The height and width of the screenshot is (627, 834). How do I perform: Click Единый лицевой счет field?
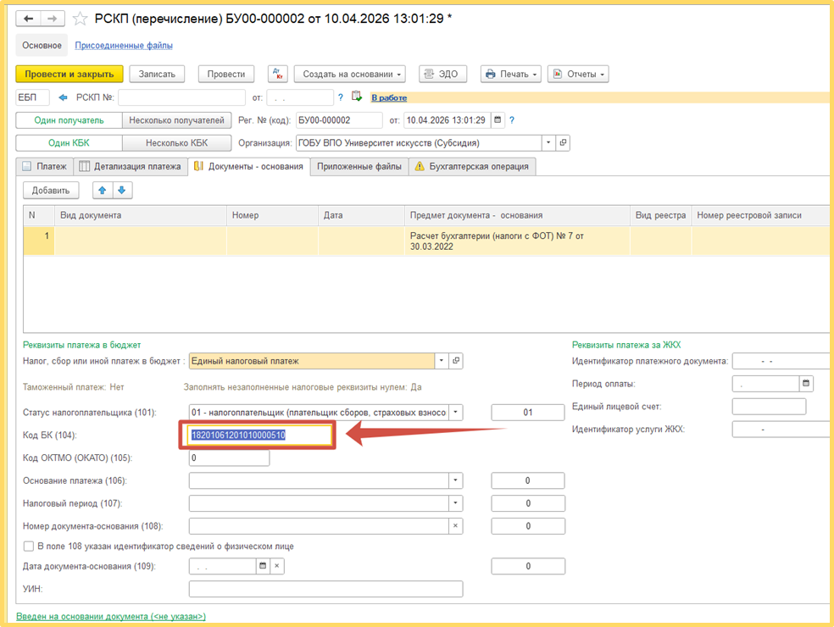click(769, 407)
